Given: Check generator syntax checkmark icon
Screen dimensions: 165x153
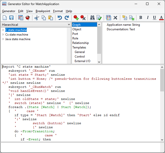Looking at the screenshot, I should pos(99,18).
